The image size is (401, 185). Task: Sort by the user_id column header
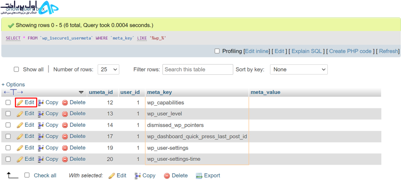[130, 92]
